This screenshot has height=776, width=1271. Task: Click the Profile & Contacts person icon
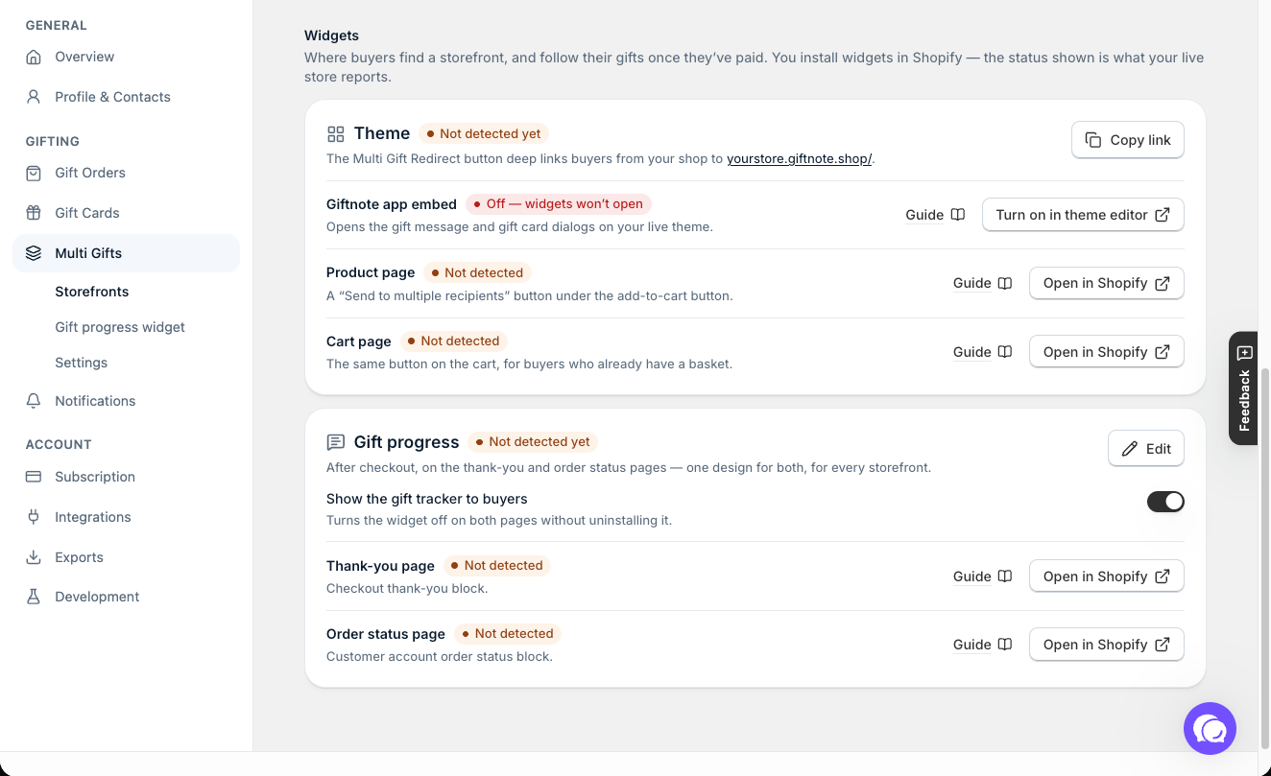coord(34,97)
